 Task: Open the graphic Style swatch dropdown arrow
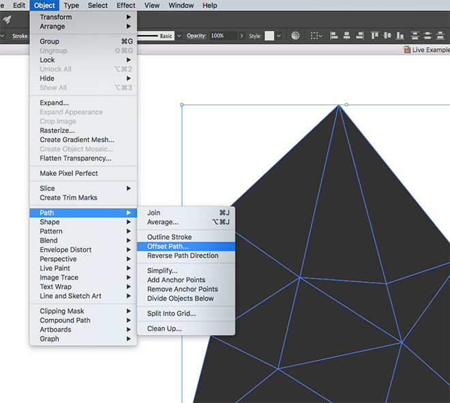280,36
